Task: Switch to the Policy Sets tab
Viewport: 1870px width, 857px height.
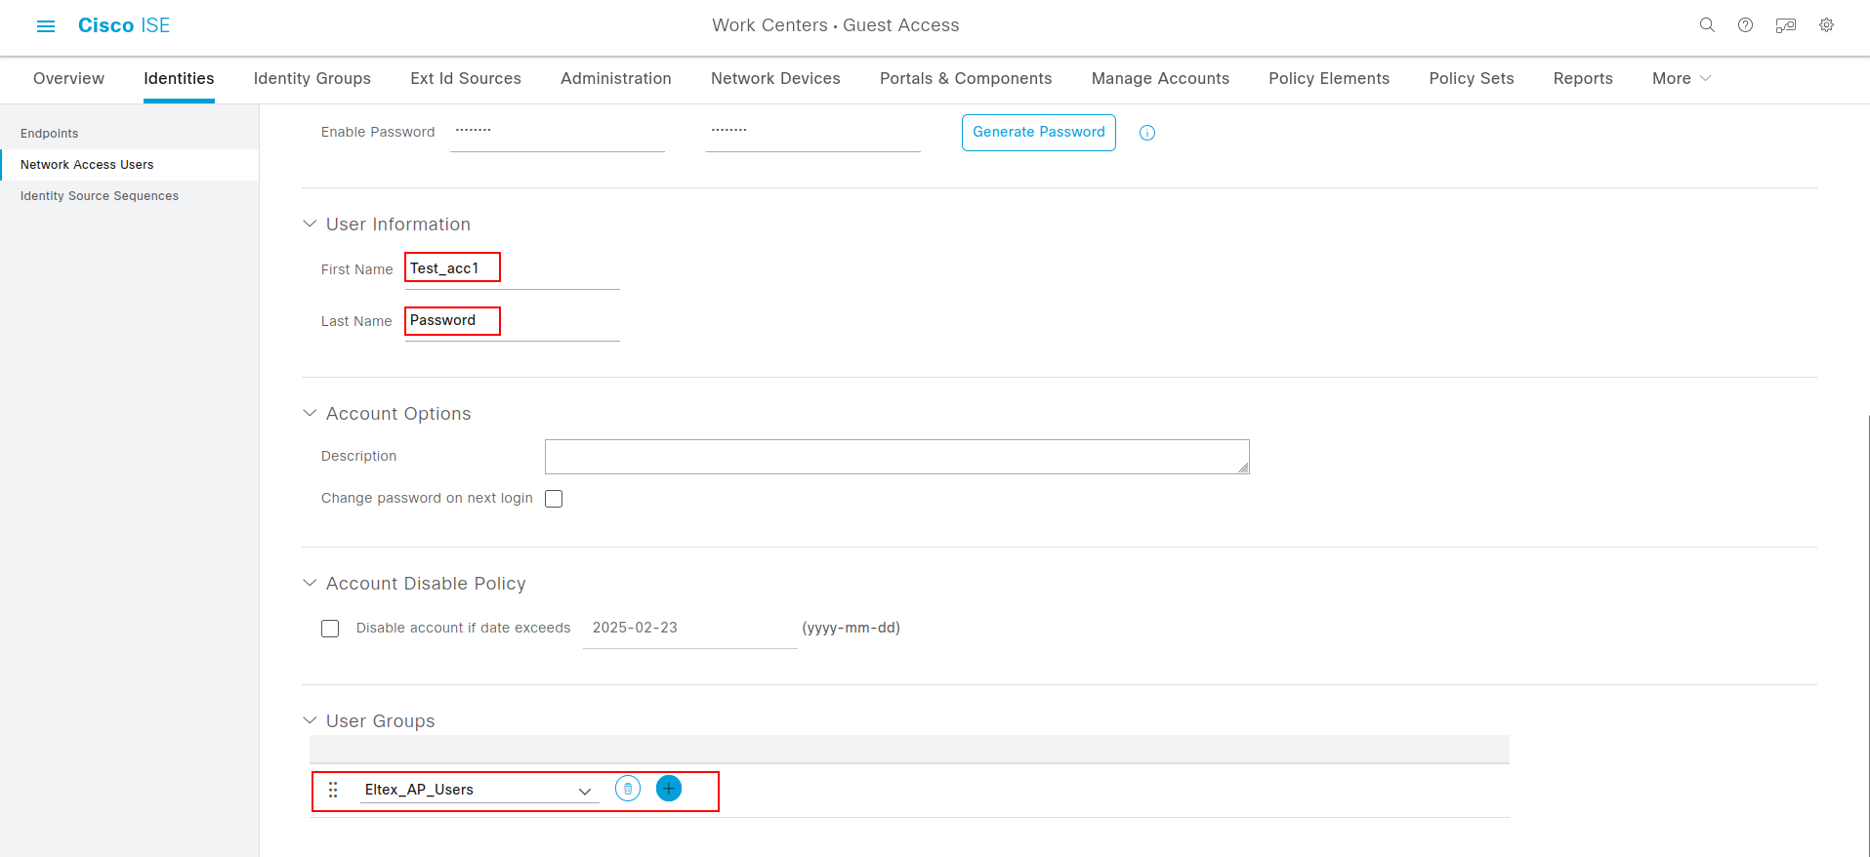Action: [1471, 78]
